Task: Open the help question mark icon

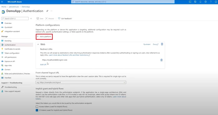Action: coord(211,2)
